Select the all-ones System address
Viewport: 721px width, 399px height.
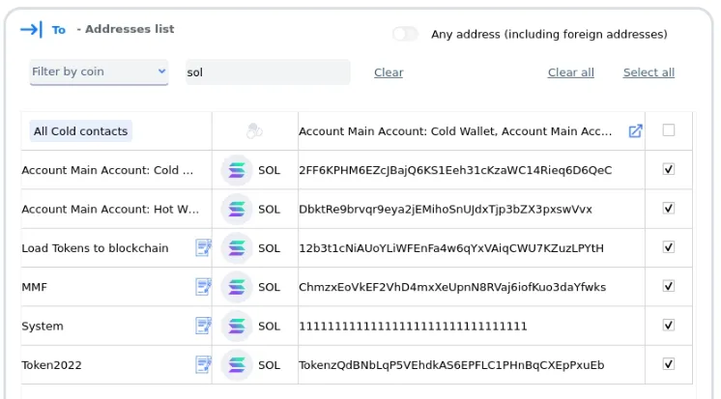pos(413,327)
